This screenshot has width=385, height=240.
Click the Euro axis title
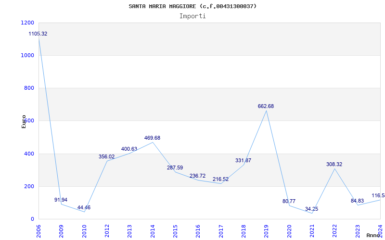tap(24, 122)
